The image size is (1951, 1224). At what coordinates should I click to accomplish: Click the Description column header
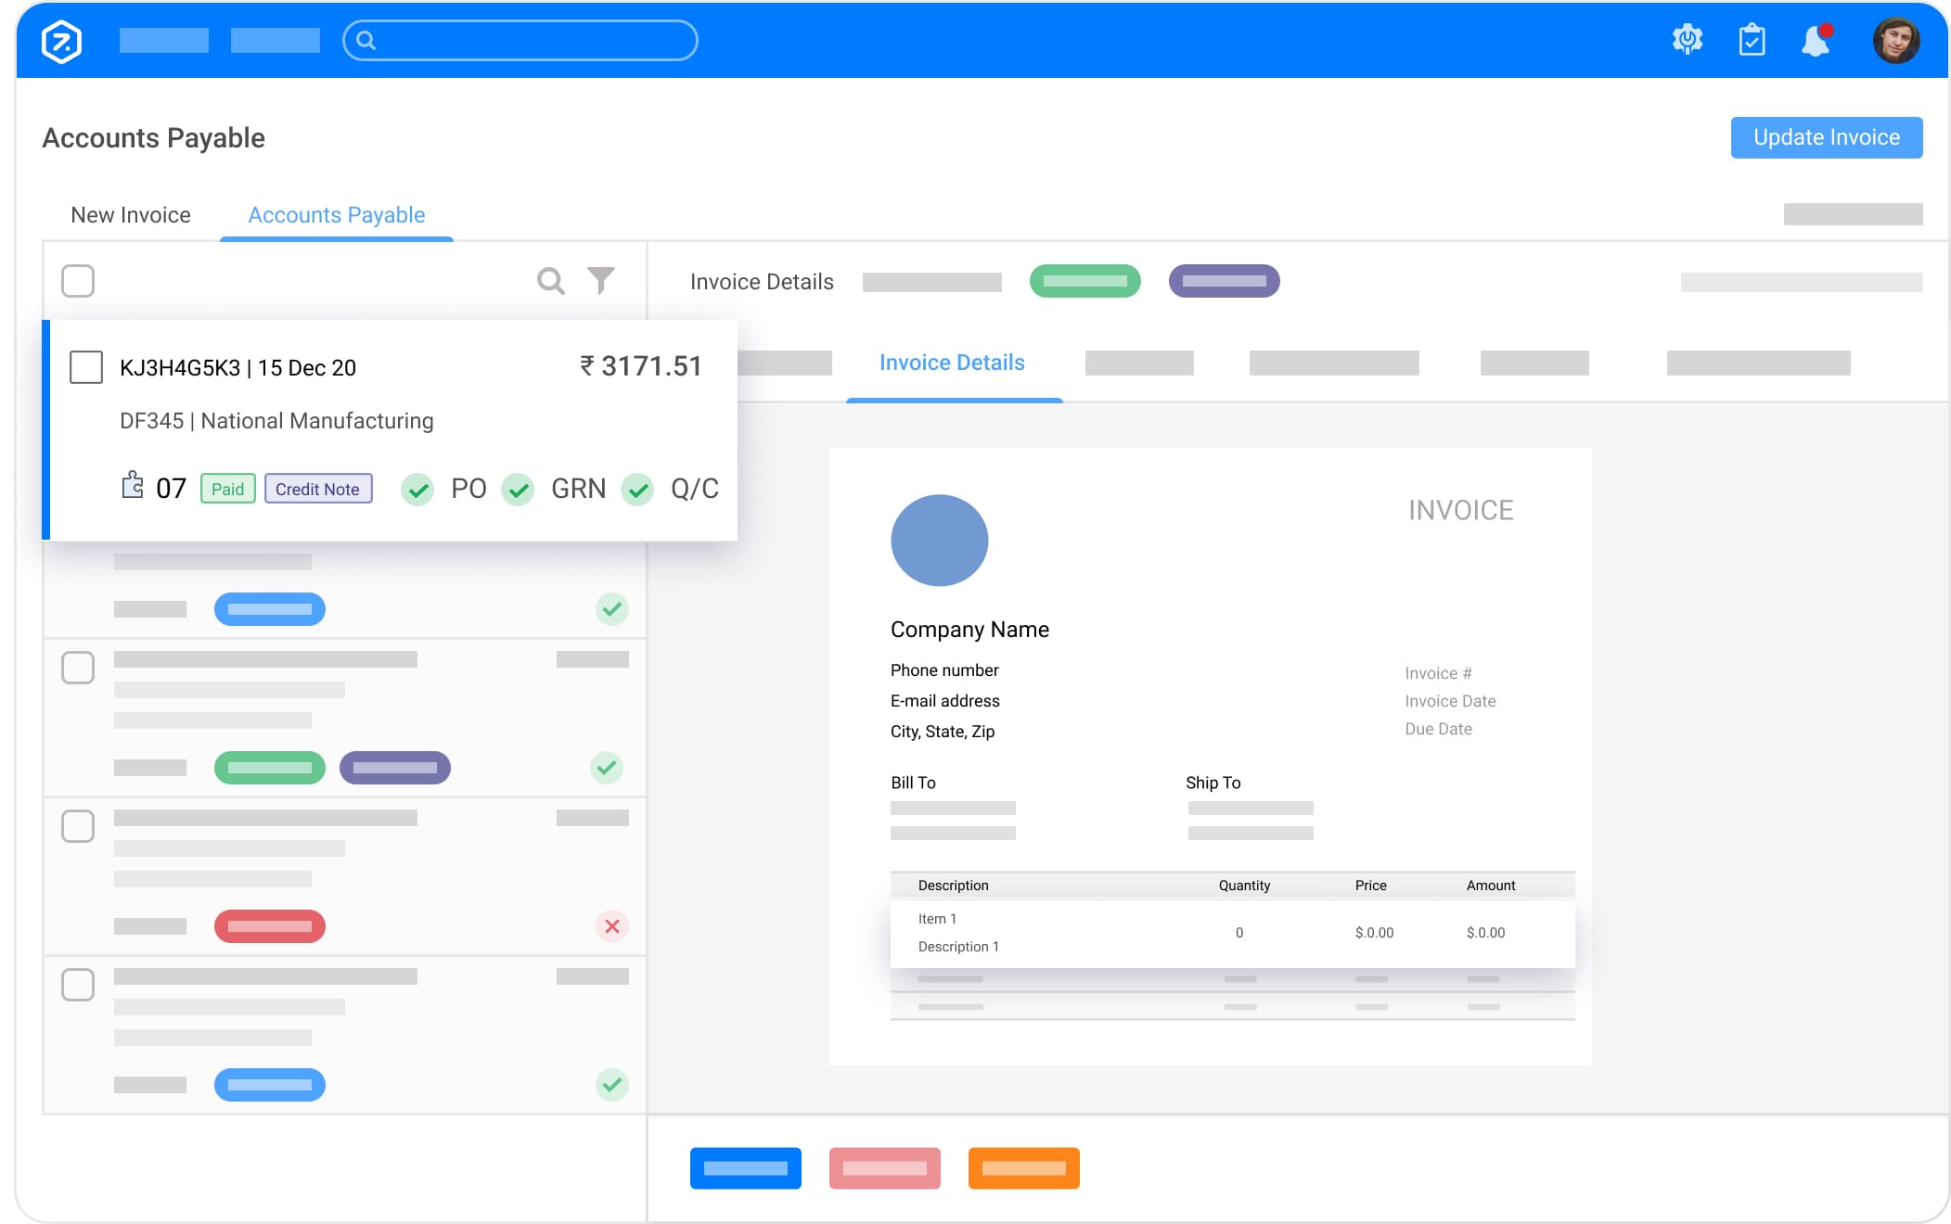pyautogui.click(x=954, y=886)
